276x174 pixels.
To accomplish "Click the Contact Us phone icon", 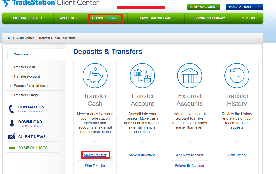I will click(11, 109).
